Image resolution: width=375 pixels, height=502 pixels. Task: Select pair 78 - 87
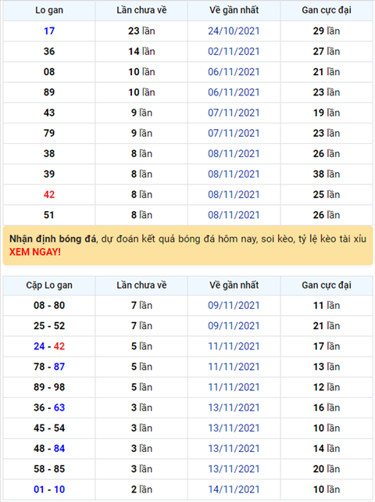[49, 367]
